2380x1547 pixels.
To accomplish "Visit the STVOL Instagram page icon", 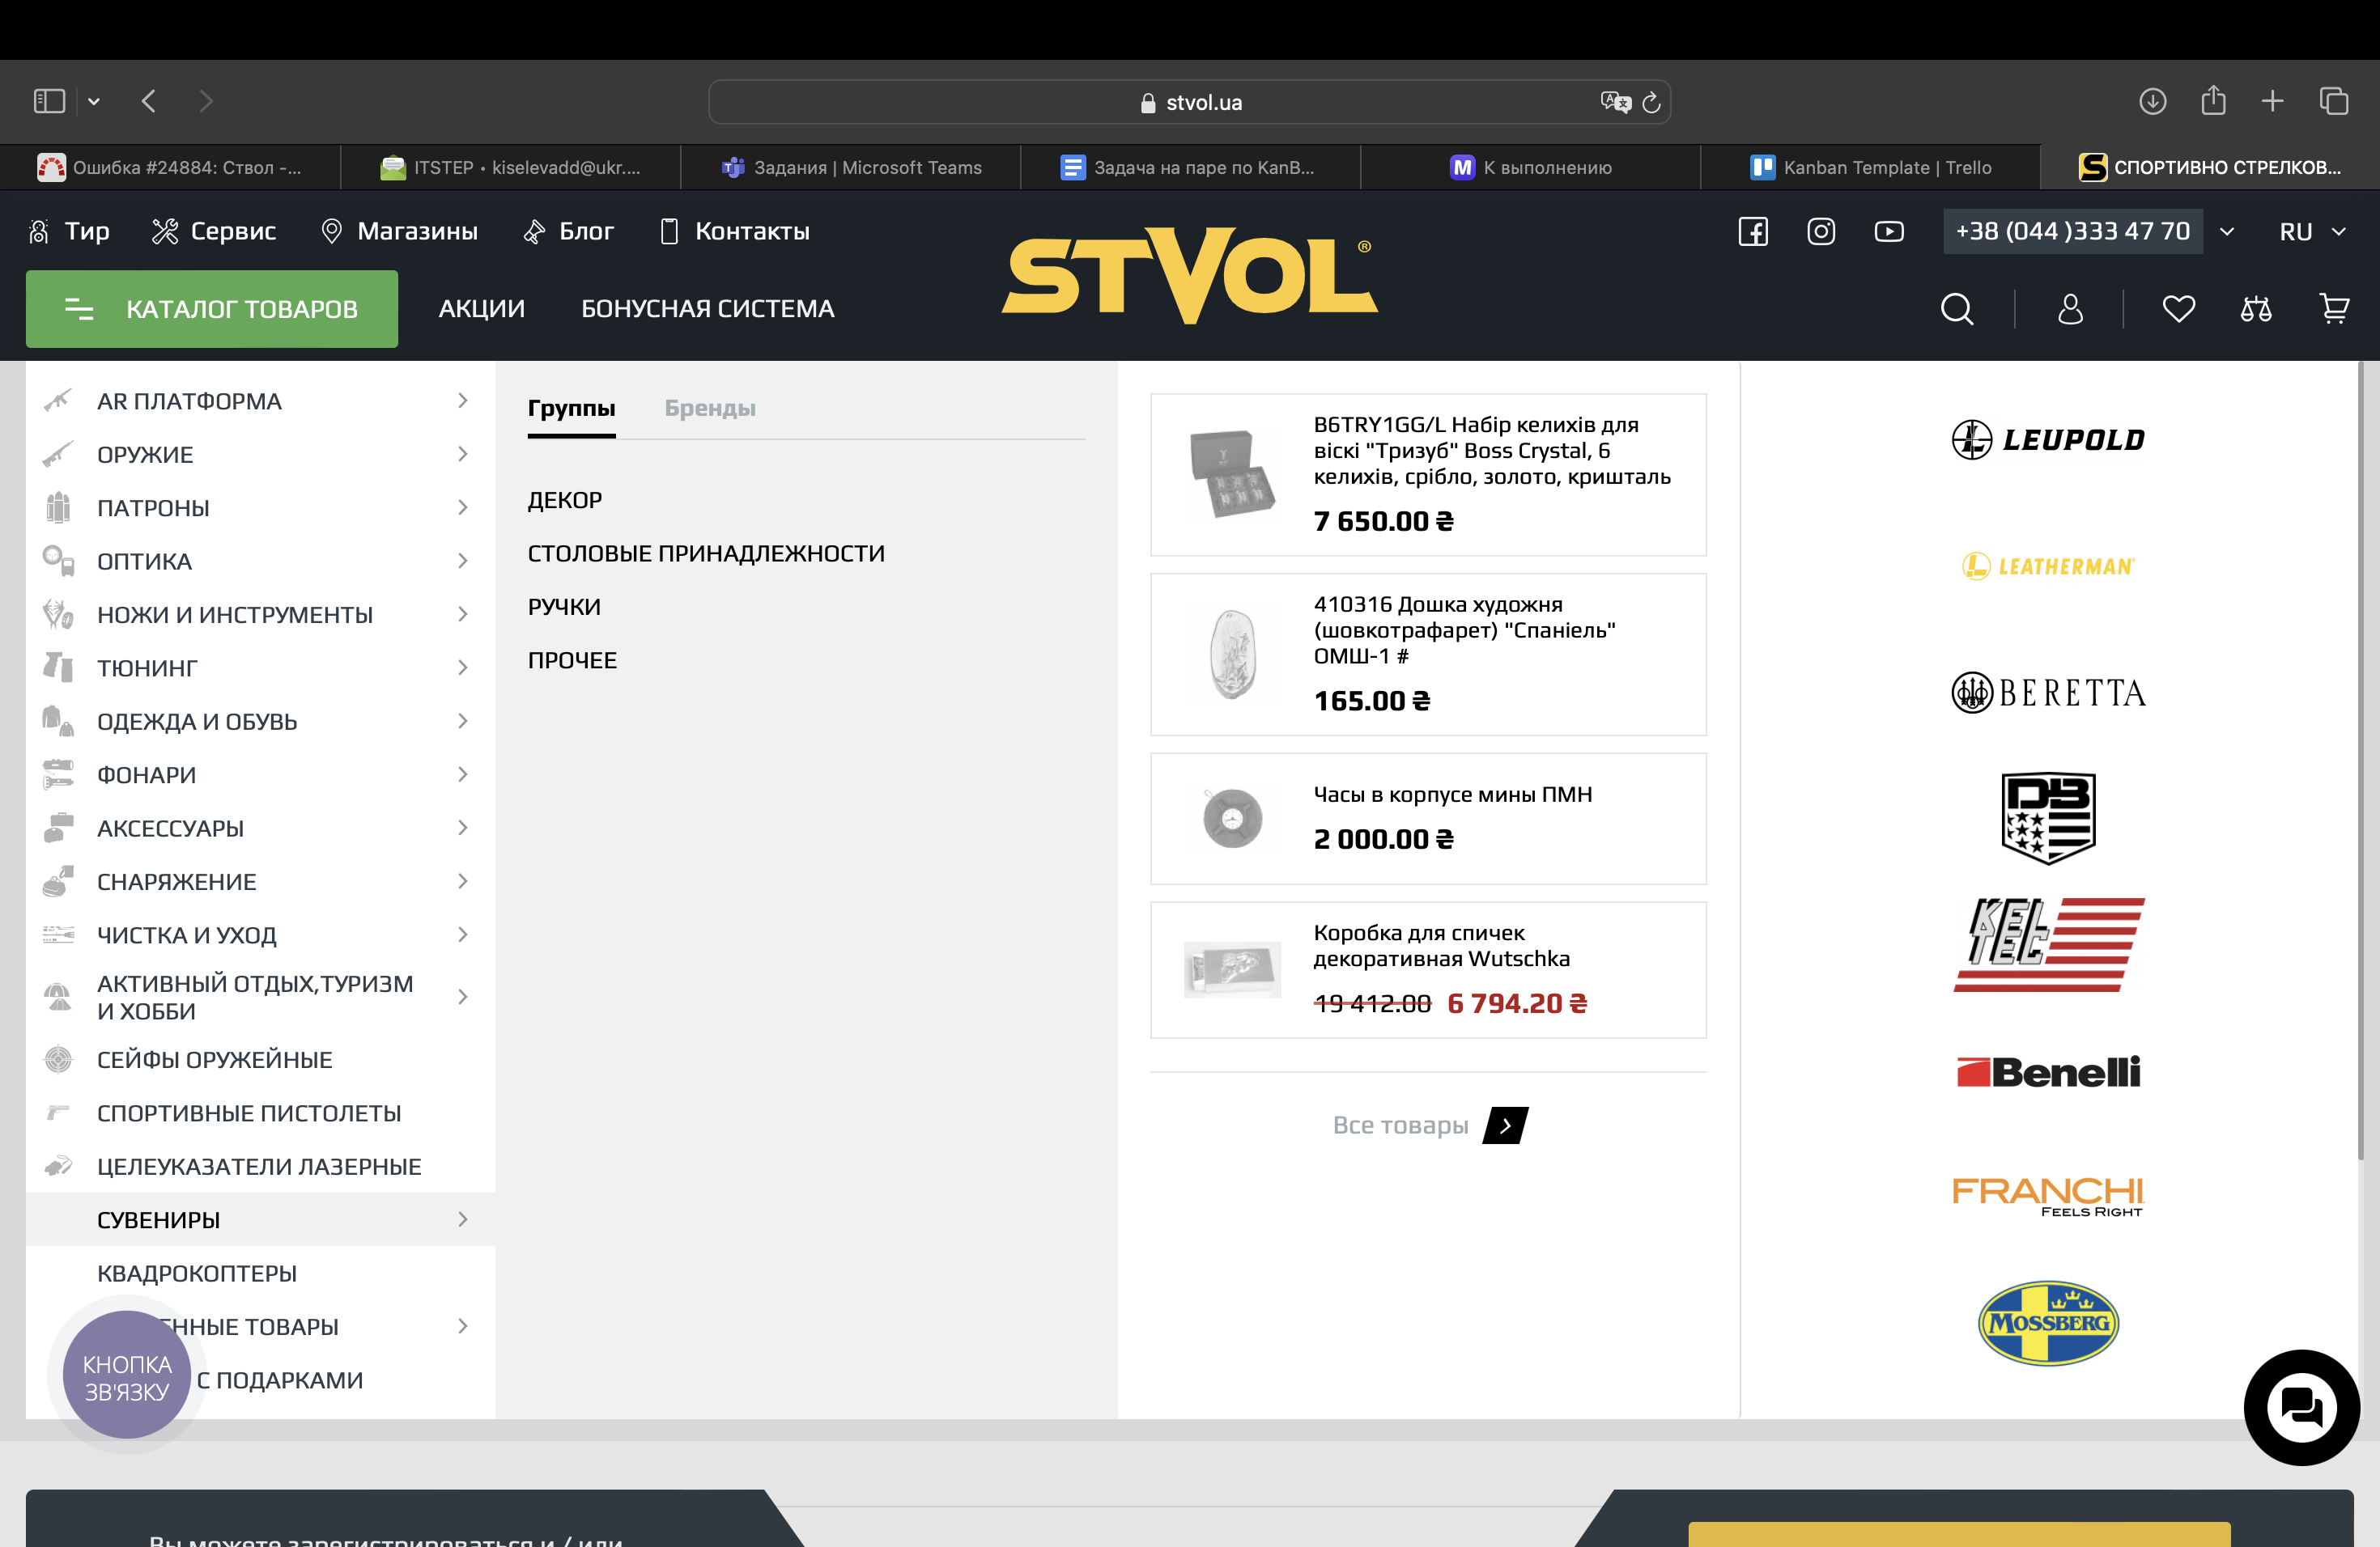I will coord(1820,232).
